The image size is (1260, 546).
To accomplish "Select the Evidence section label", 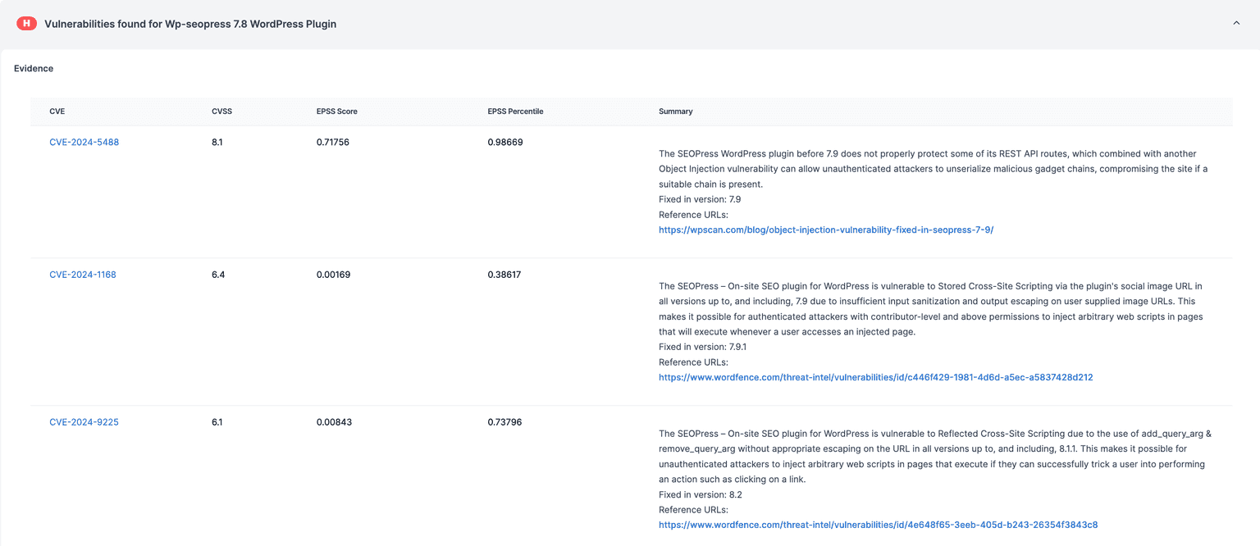I will [x=33, y=68].
